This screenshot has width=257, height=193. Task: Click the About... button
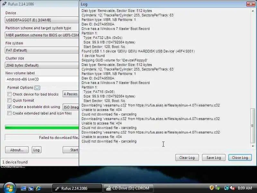[x=17, y=150]
